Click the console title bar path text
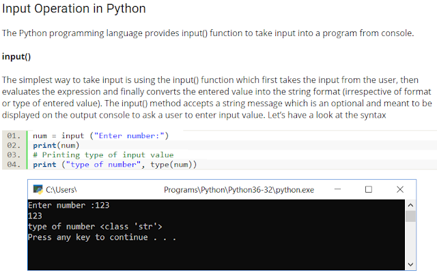The width and height of the screenshot is (437, 275). pos(239,189)
